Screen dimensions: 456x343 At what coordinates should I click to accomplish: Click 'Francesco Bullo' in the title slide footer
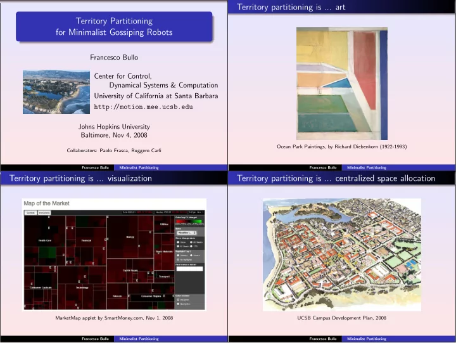point(96,167)
